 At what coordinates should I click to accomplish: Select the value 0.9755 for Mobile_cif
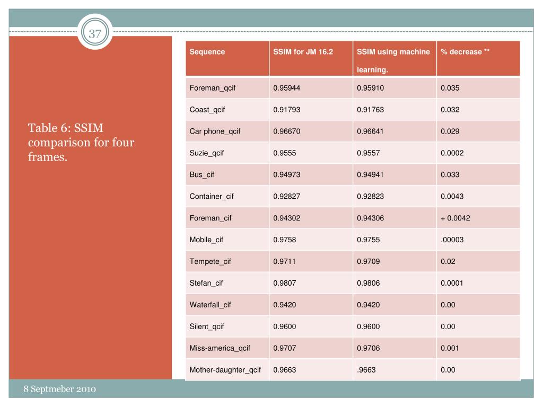point(369,240)
